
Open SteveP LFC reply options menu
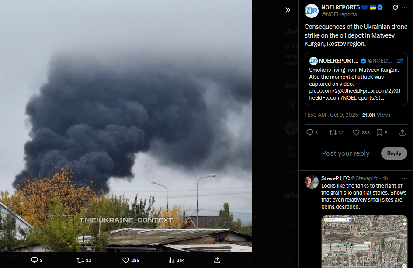405,178
